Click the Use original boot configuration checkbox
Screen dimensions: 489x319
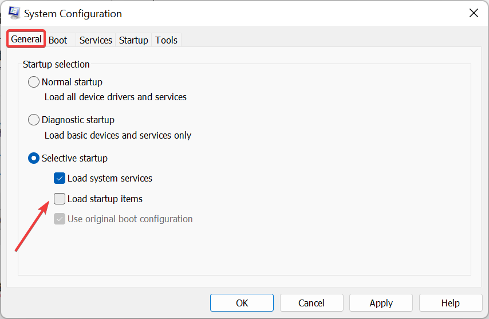point(60,219)
